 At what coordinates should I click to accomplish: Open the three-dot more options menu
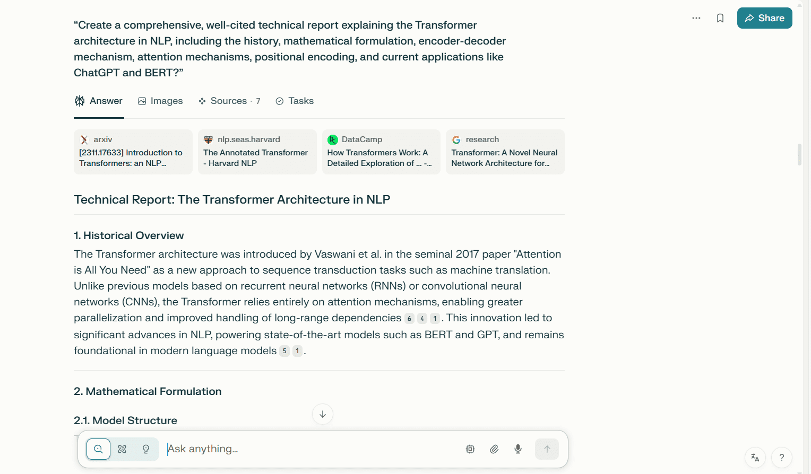[x=696, y=18]
